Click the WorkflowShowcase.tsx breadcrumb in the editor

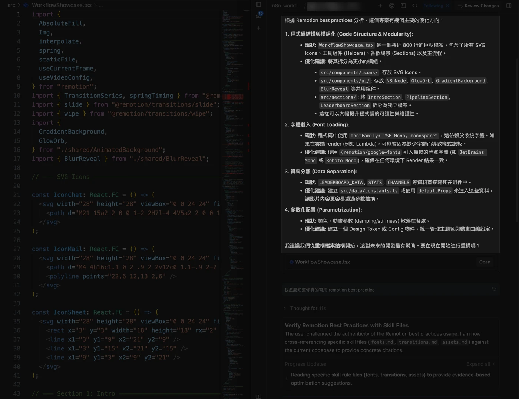click(x=62, y=5)
